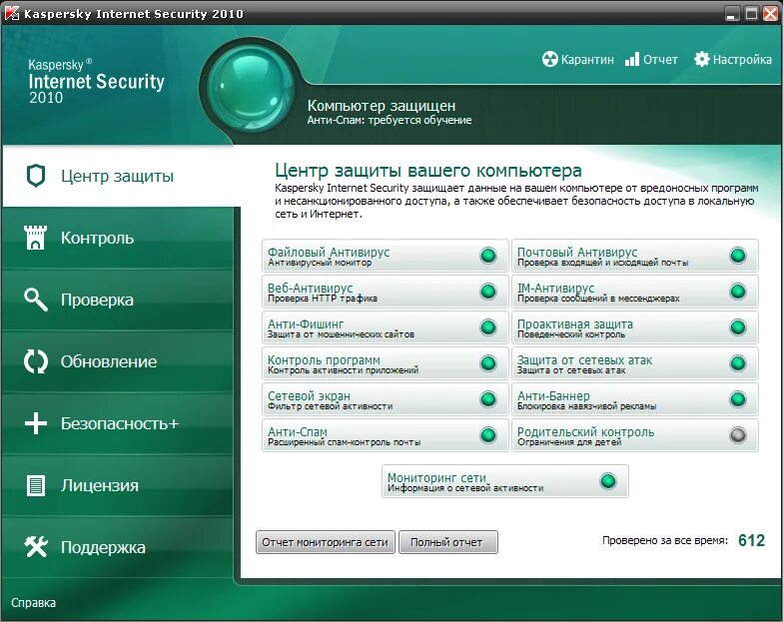Click the Полный отчет button
This screenshot has height=622, width=783.
(x=448, y=542)
